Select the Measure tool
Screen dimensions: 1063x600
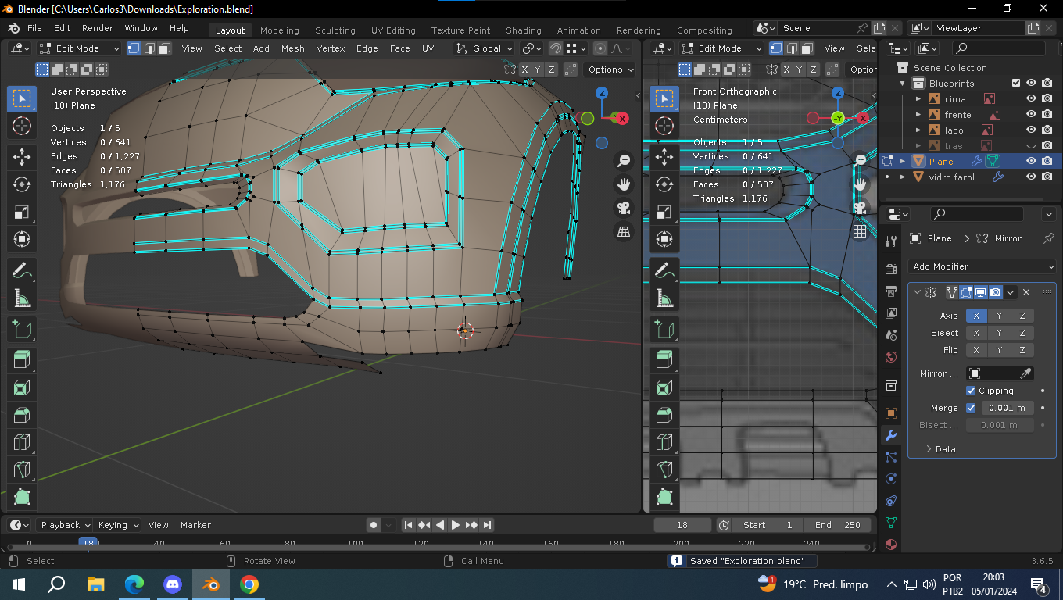22,298
